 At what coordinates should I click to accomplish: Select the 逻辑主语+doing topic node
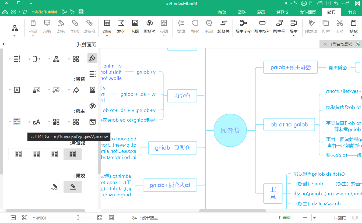pos(291,67)
